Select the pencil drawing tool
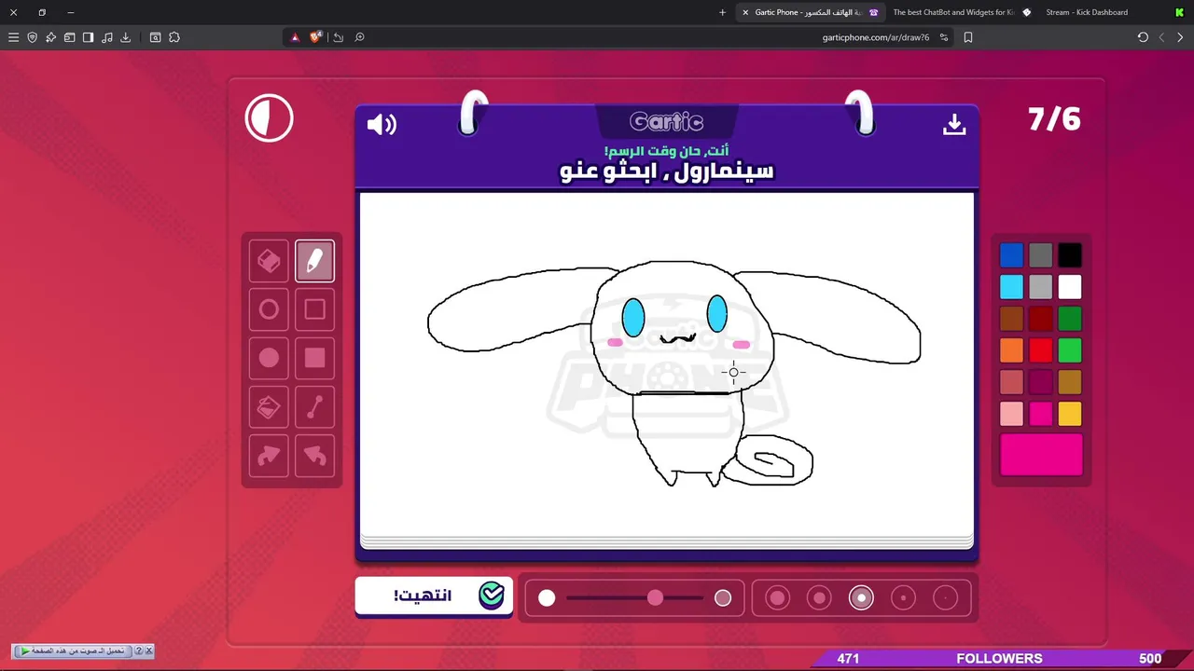Image resolution: width=1194 pixels, height=671 pixels. pos(314,261)
